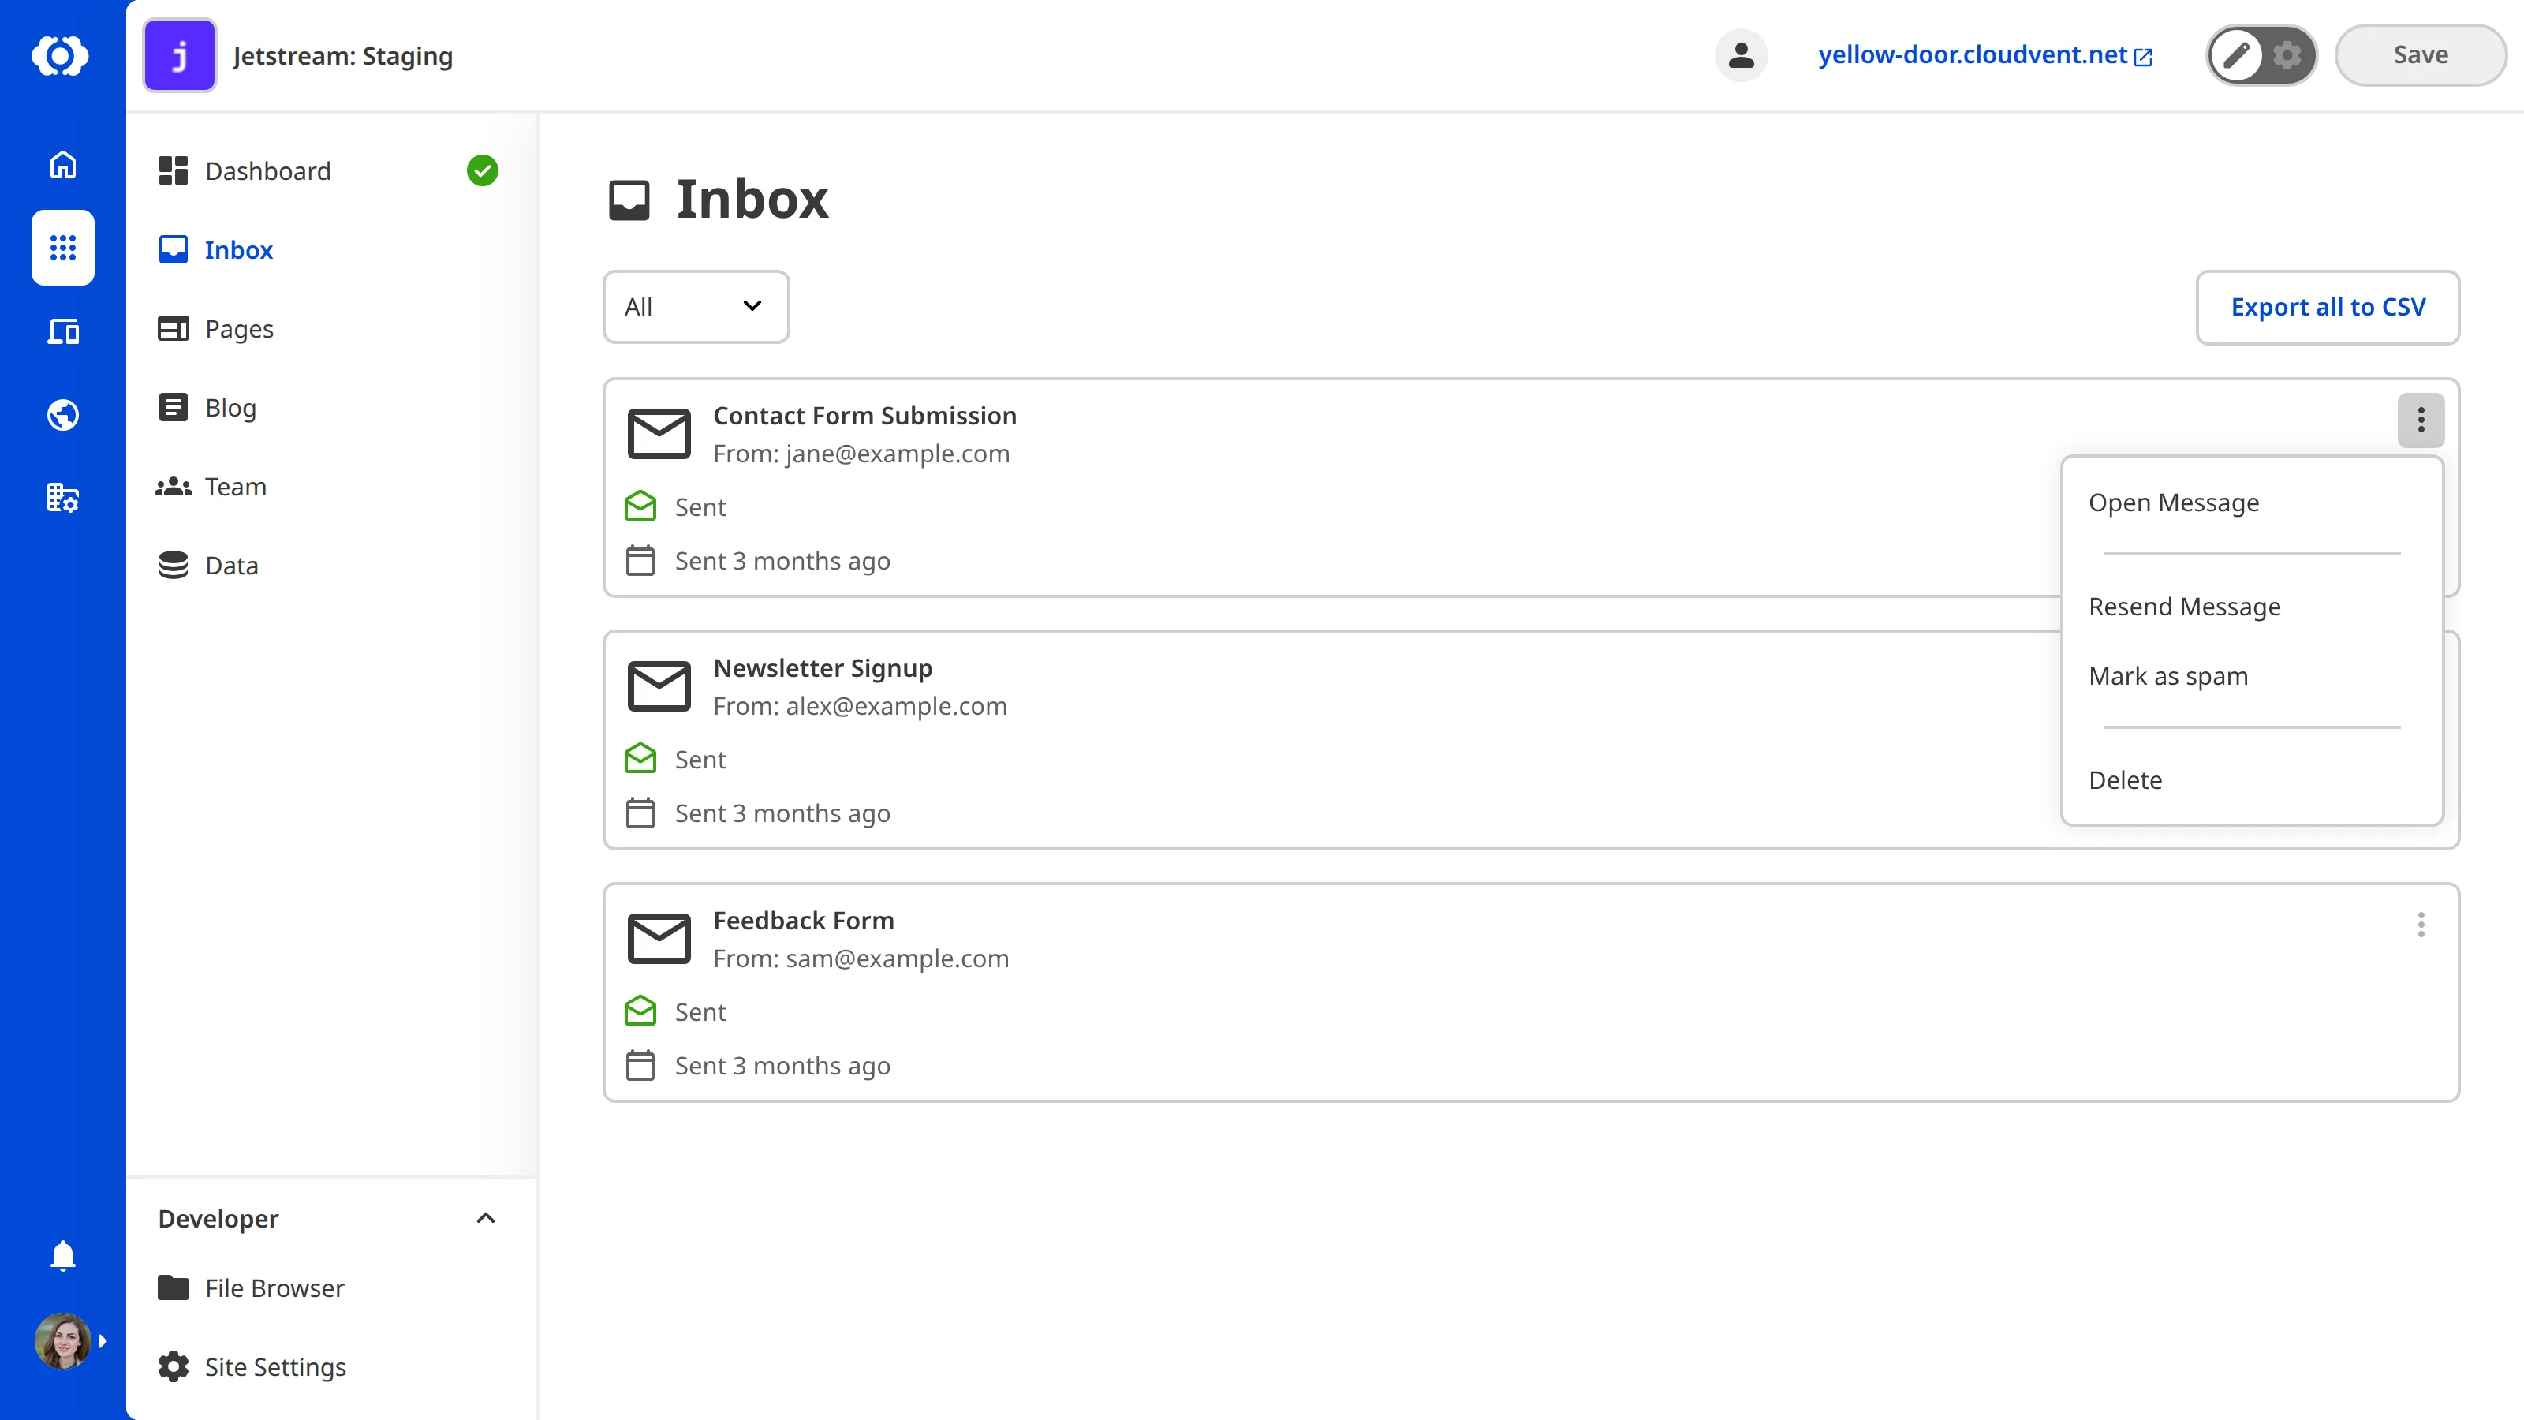This screenshot has width=2524, height=1420.
Task: Switch to gear mode on the pencil/gear toggle
Action: click(2287, 56)
